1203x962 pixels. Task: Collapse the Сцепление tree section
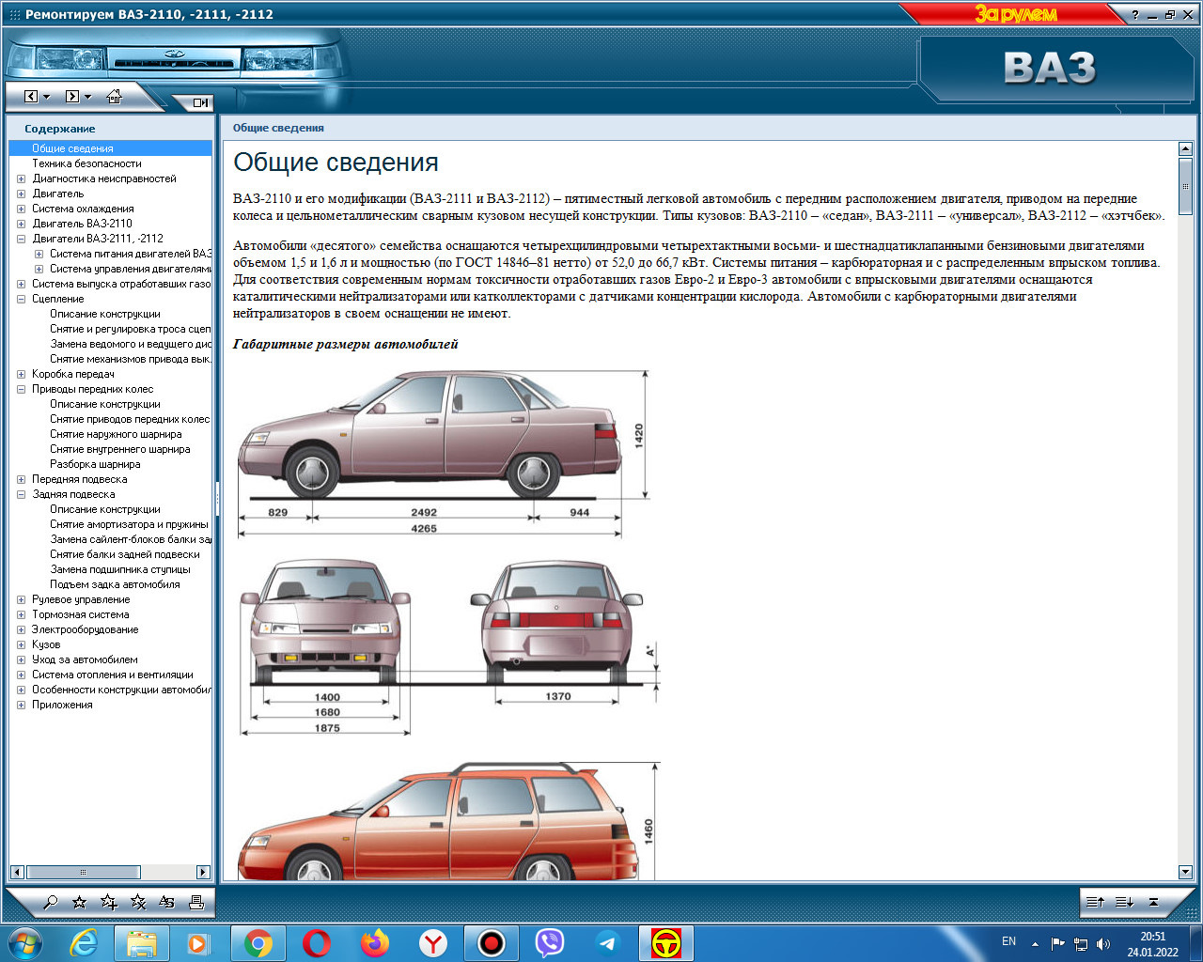[22, 299]
